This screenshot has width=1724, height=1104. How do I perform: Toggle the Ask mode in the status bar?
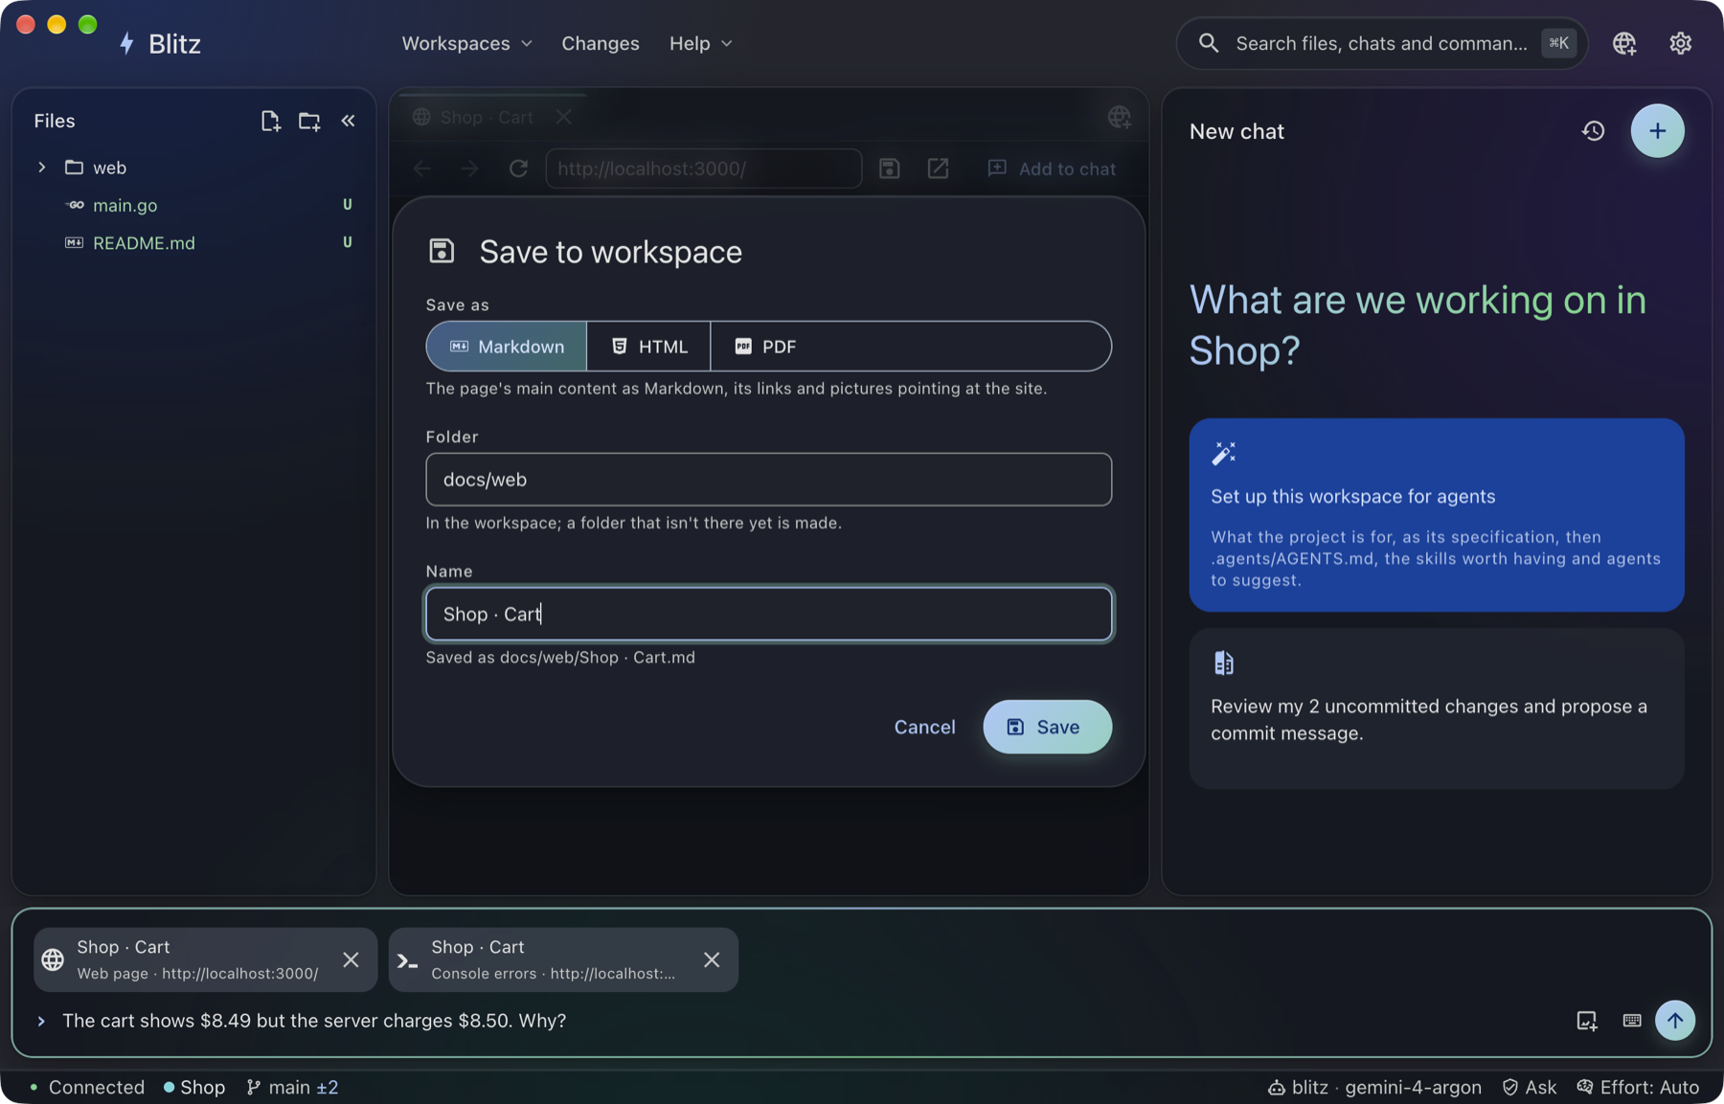[x=1530, y=1088]
